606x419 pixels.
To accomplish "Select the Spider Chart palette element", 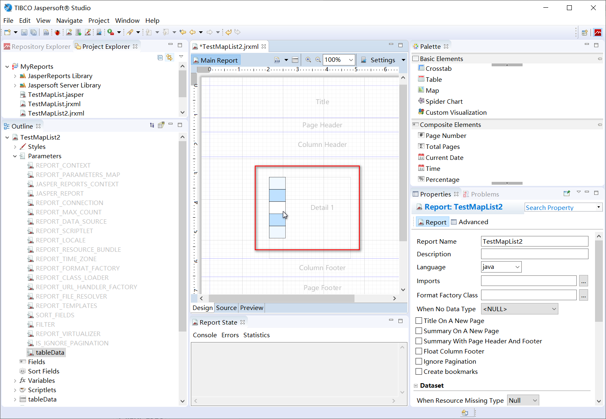I will 440,101.
